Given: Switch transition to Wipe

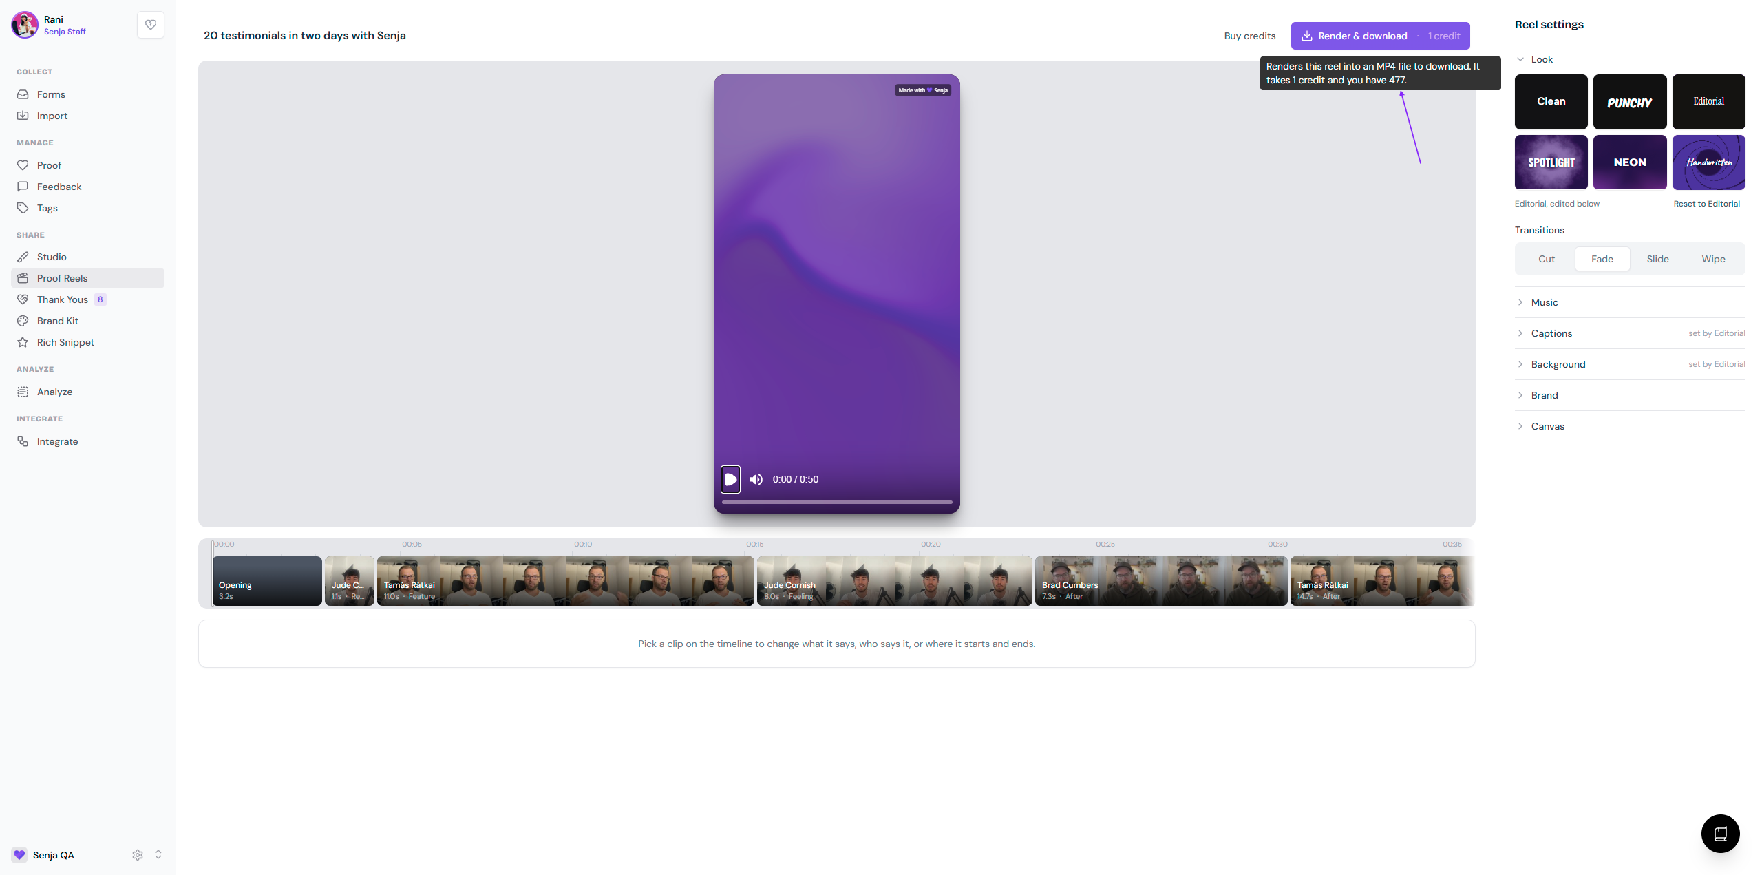Looking at the screenshot, I should 1713,259.
